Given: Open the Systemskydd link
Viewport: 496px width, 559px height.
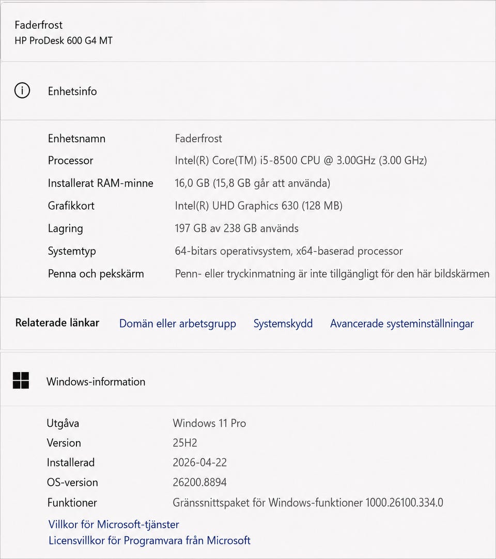Looking at the screenshot, I should [x=283, y=323].
